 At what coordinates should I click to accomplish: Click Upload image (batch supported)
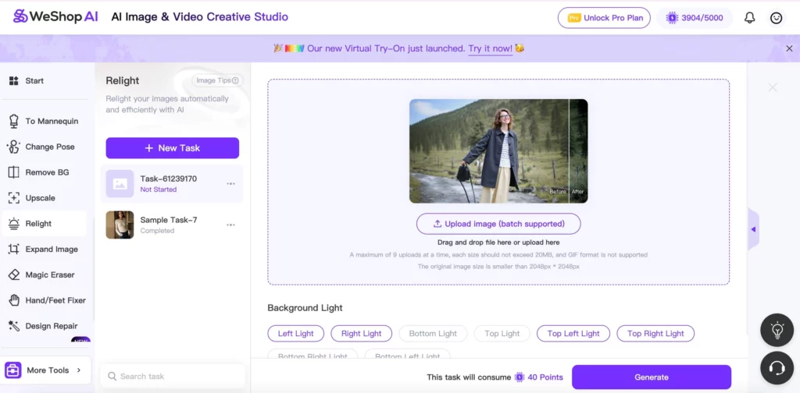click(x=498, y=224)
